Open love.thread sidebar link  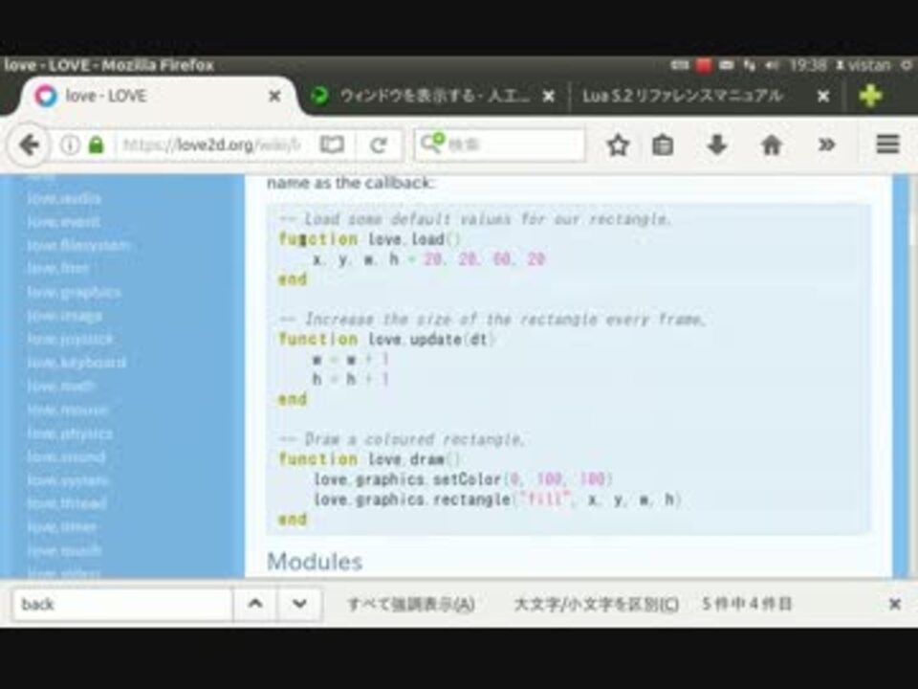coord(67,502)
